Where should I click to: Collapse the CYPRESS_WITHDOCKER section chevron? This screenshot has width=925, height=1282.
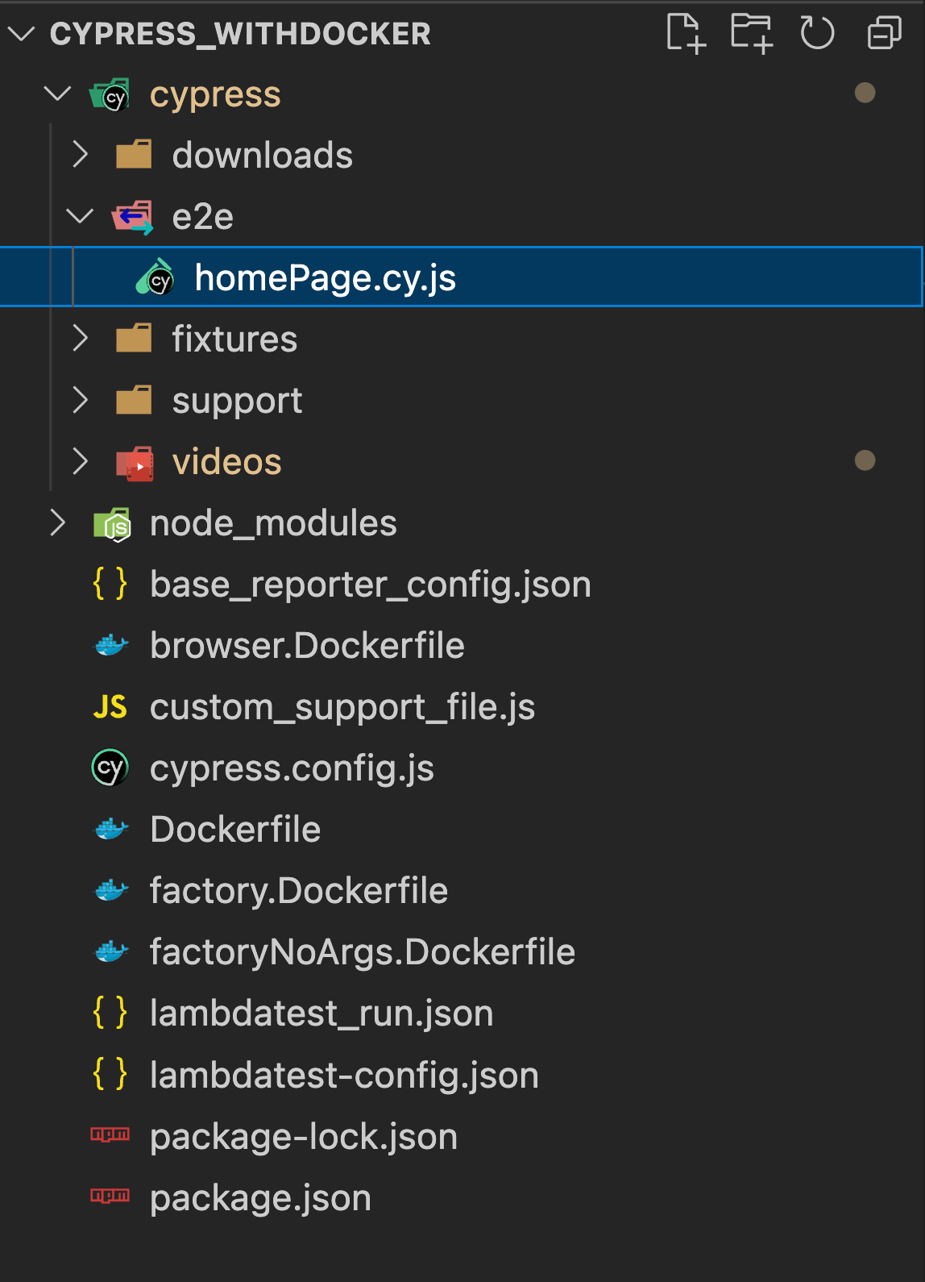(x=22, y=34)
